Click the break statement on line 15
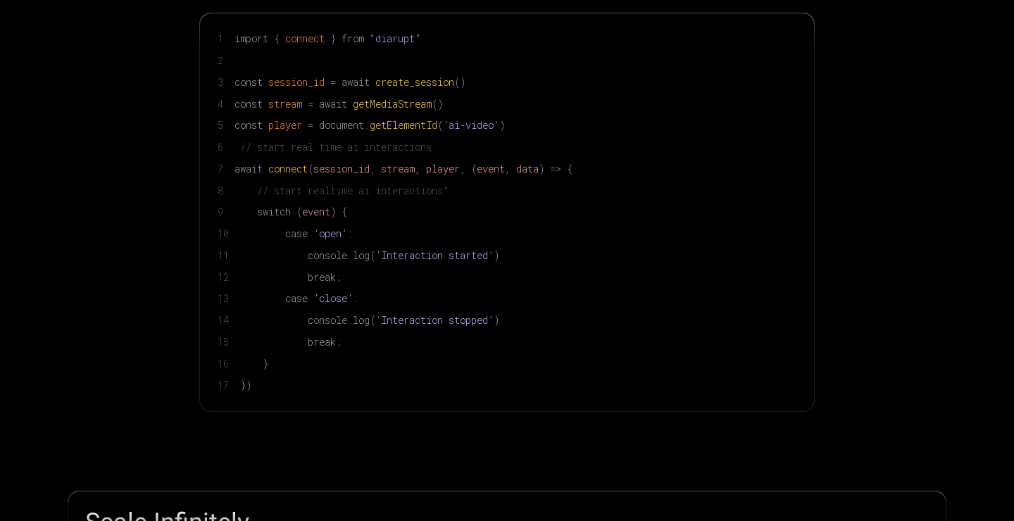 click(322, 342)
